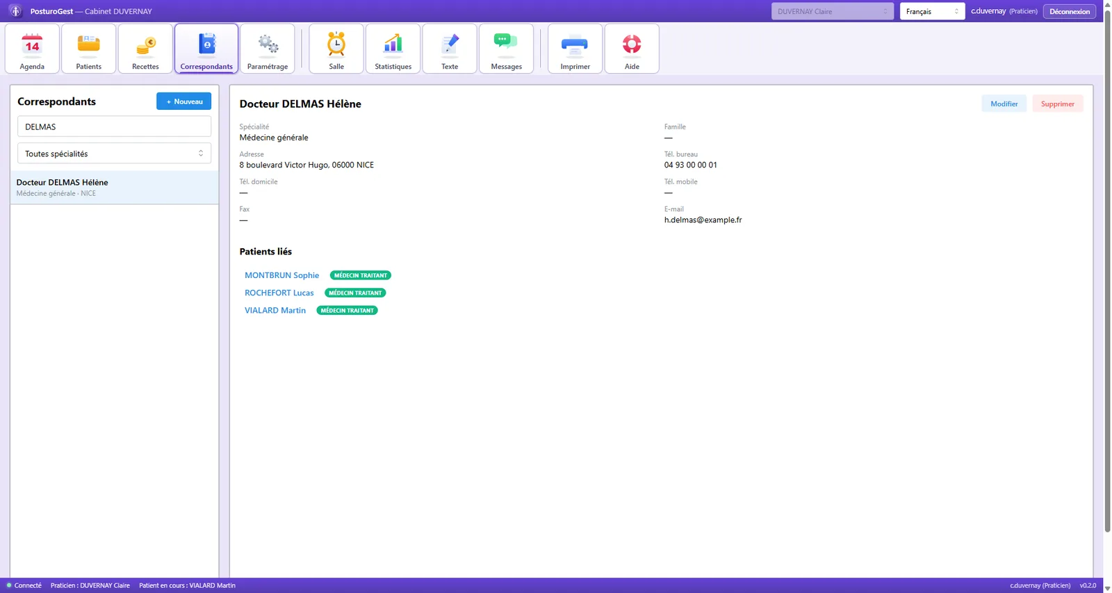
Task: Click the Médecine générale specialty value
Action: 274,138
